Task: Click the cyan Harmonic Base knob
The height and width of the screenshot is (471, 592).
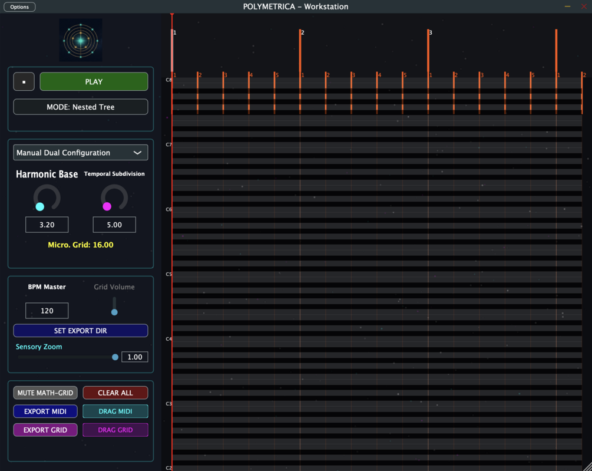Action: click(47, 197)
